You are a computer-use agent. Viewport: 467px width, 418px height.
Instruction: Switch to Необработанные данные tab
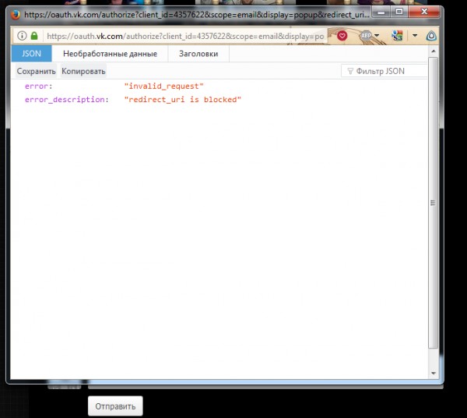[x=110, y=54]
